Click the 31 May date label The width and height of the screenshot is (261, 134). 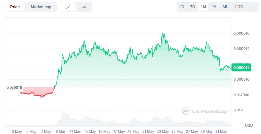pyautogui.click(x=221, y=131)
